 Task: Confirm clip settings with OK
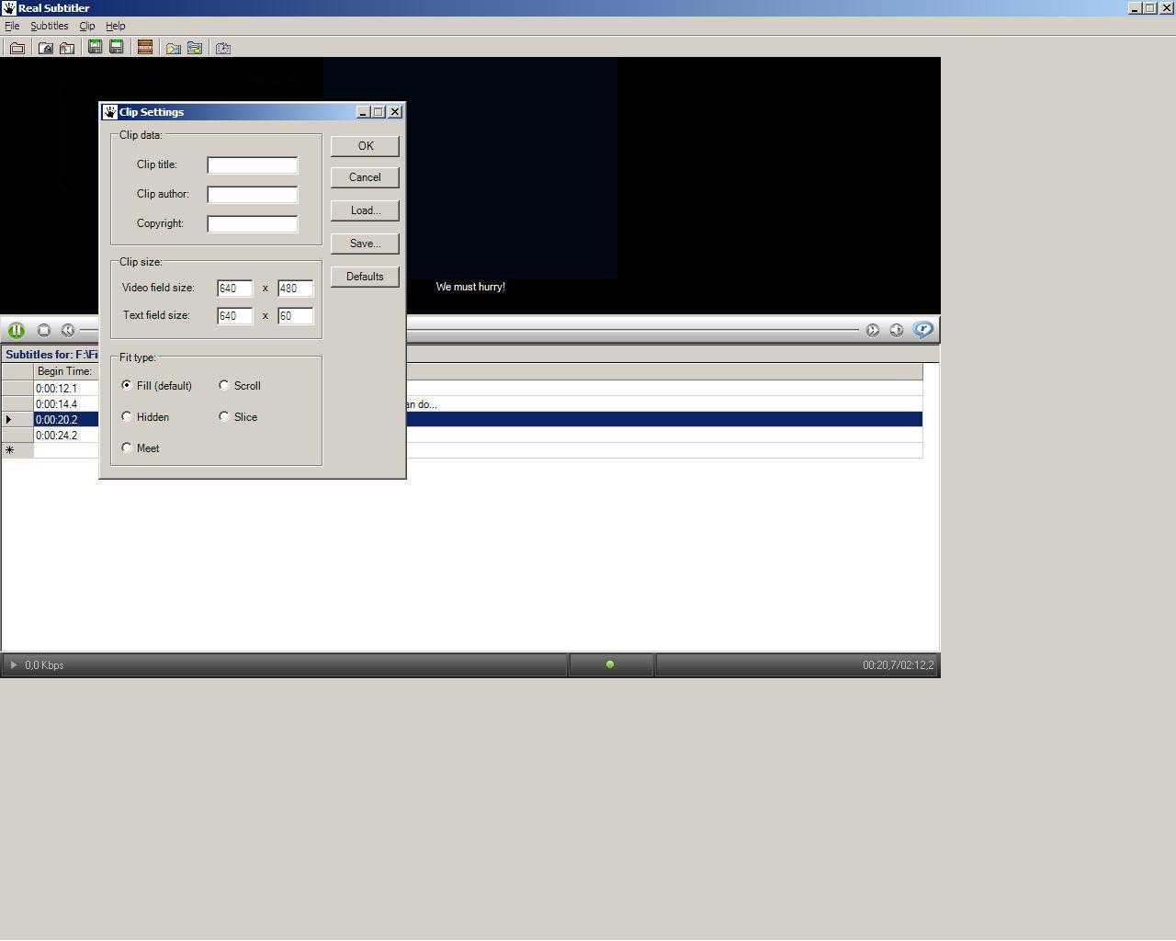point(365,146)
